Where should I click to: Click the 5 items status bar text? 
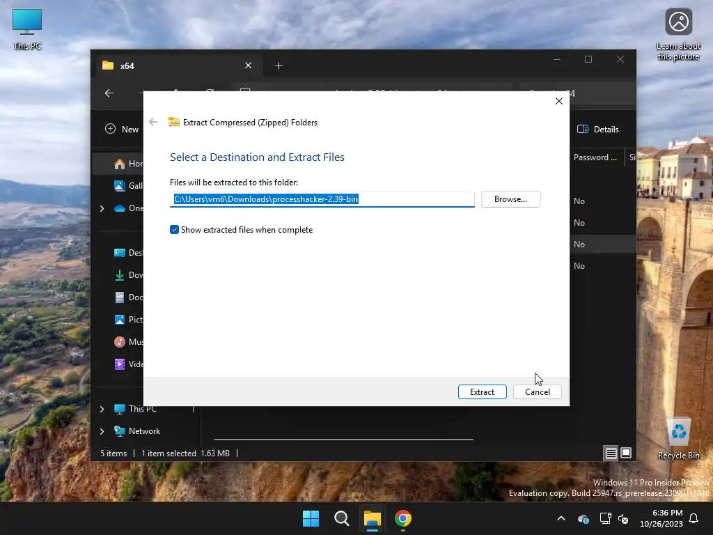[x=113, y=453]
